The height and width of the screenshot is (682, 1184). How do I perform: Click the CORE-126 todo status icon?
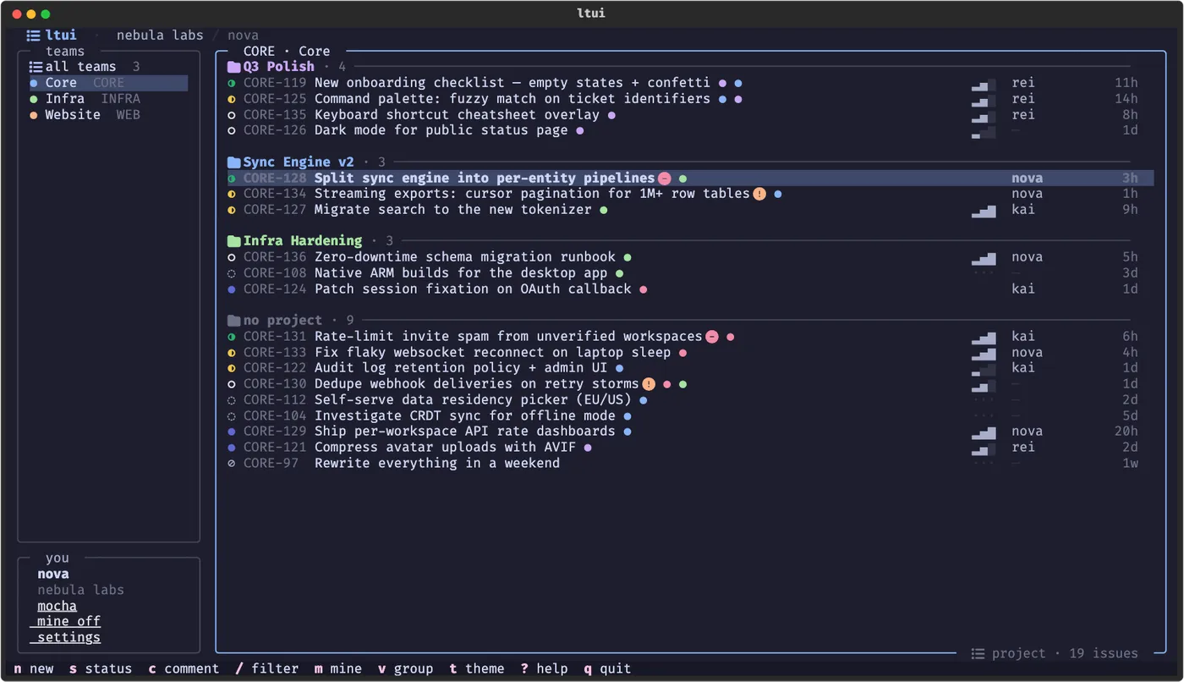232,130
